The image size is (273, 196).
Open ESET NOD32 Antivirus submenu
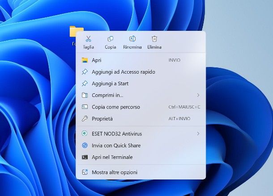click(141, 133)
